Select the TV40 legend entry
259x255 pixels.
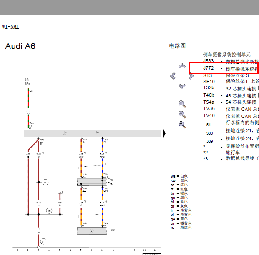(x=231, y=116)
